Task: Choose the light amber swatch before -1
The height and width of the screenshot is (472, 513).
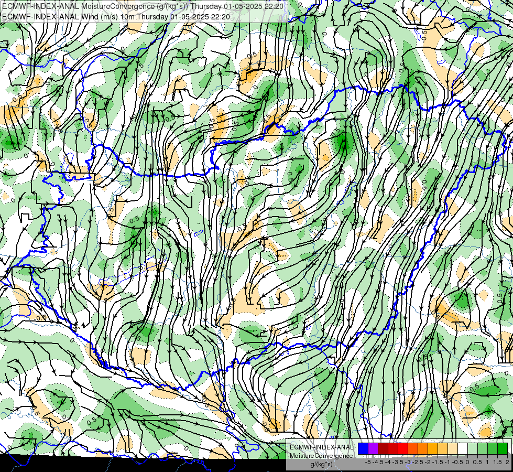Action: tap(443, 449)
